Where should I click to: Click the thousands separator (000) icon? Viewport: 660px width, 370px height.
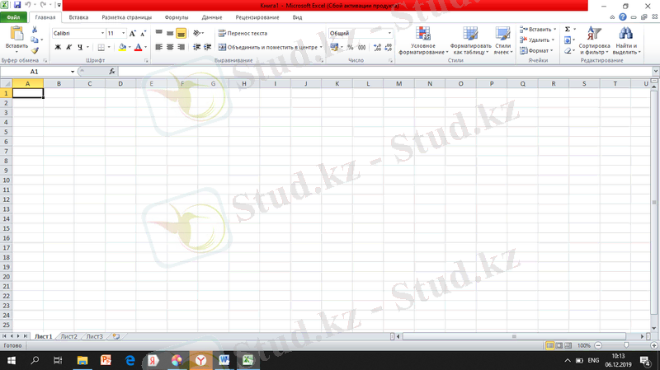[x=361, y=47]
